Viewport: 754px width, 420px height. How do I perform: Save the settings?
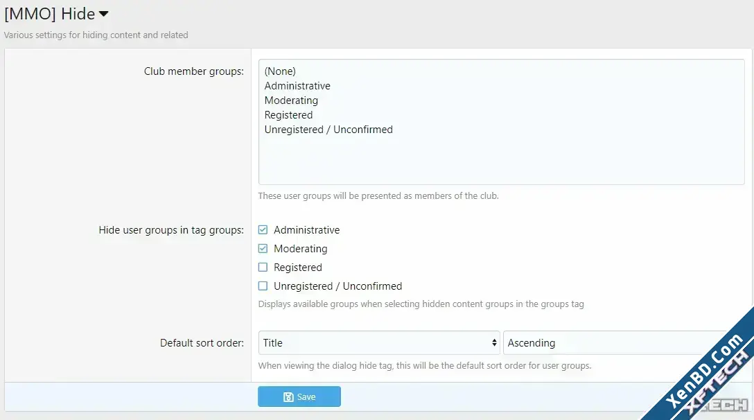tap(299, 396)
